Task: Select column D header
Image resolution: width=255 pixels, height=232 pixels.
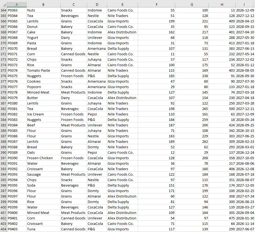Action: (97, 5)
